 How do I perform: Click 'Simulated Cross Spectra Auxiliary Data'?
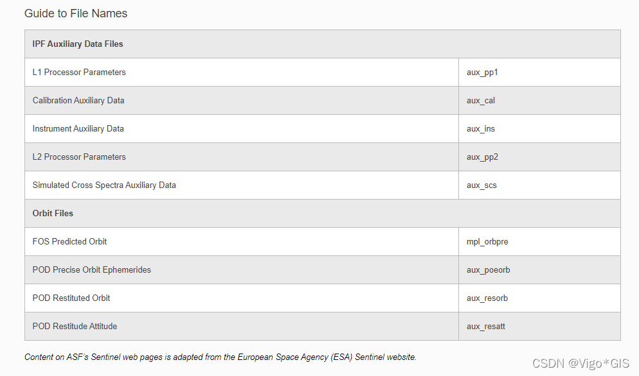point(104,185)
